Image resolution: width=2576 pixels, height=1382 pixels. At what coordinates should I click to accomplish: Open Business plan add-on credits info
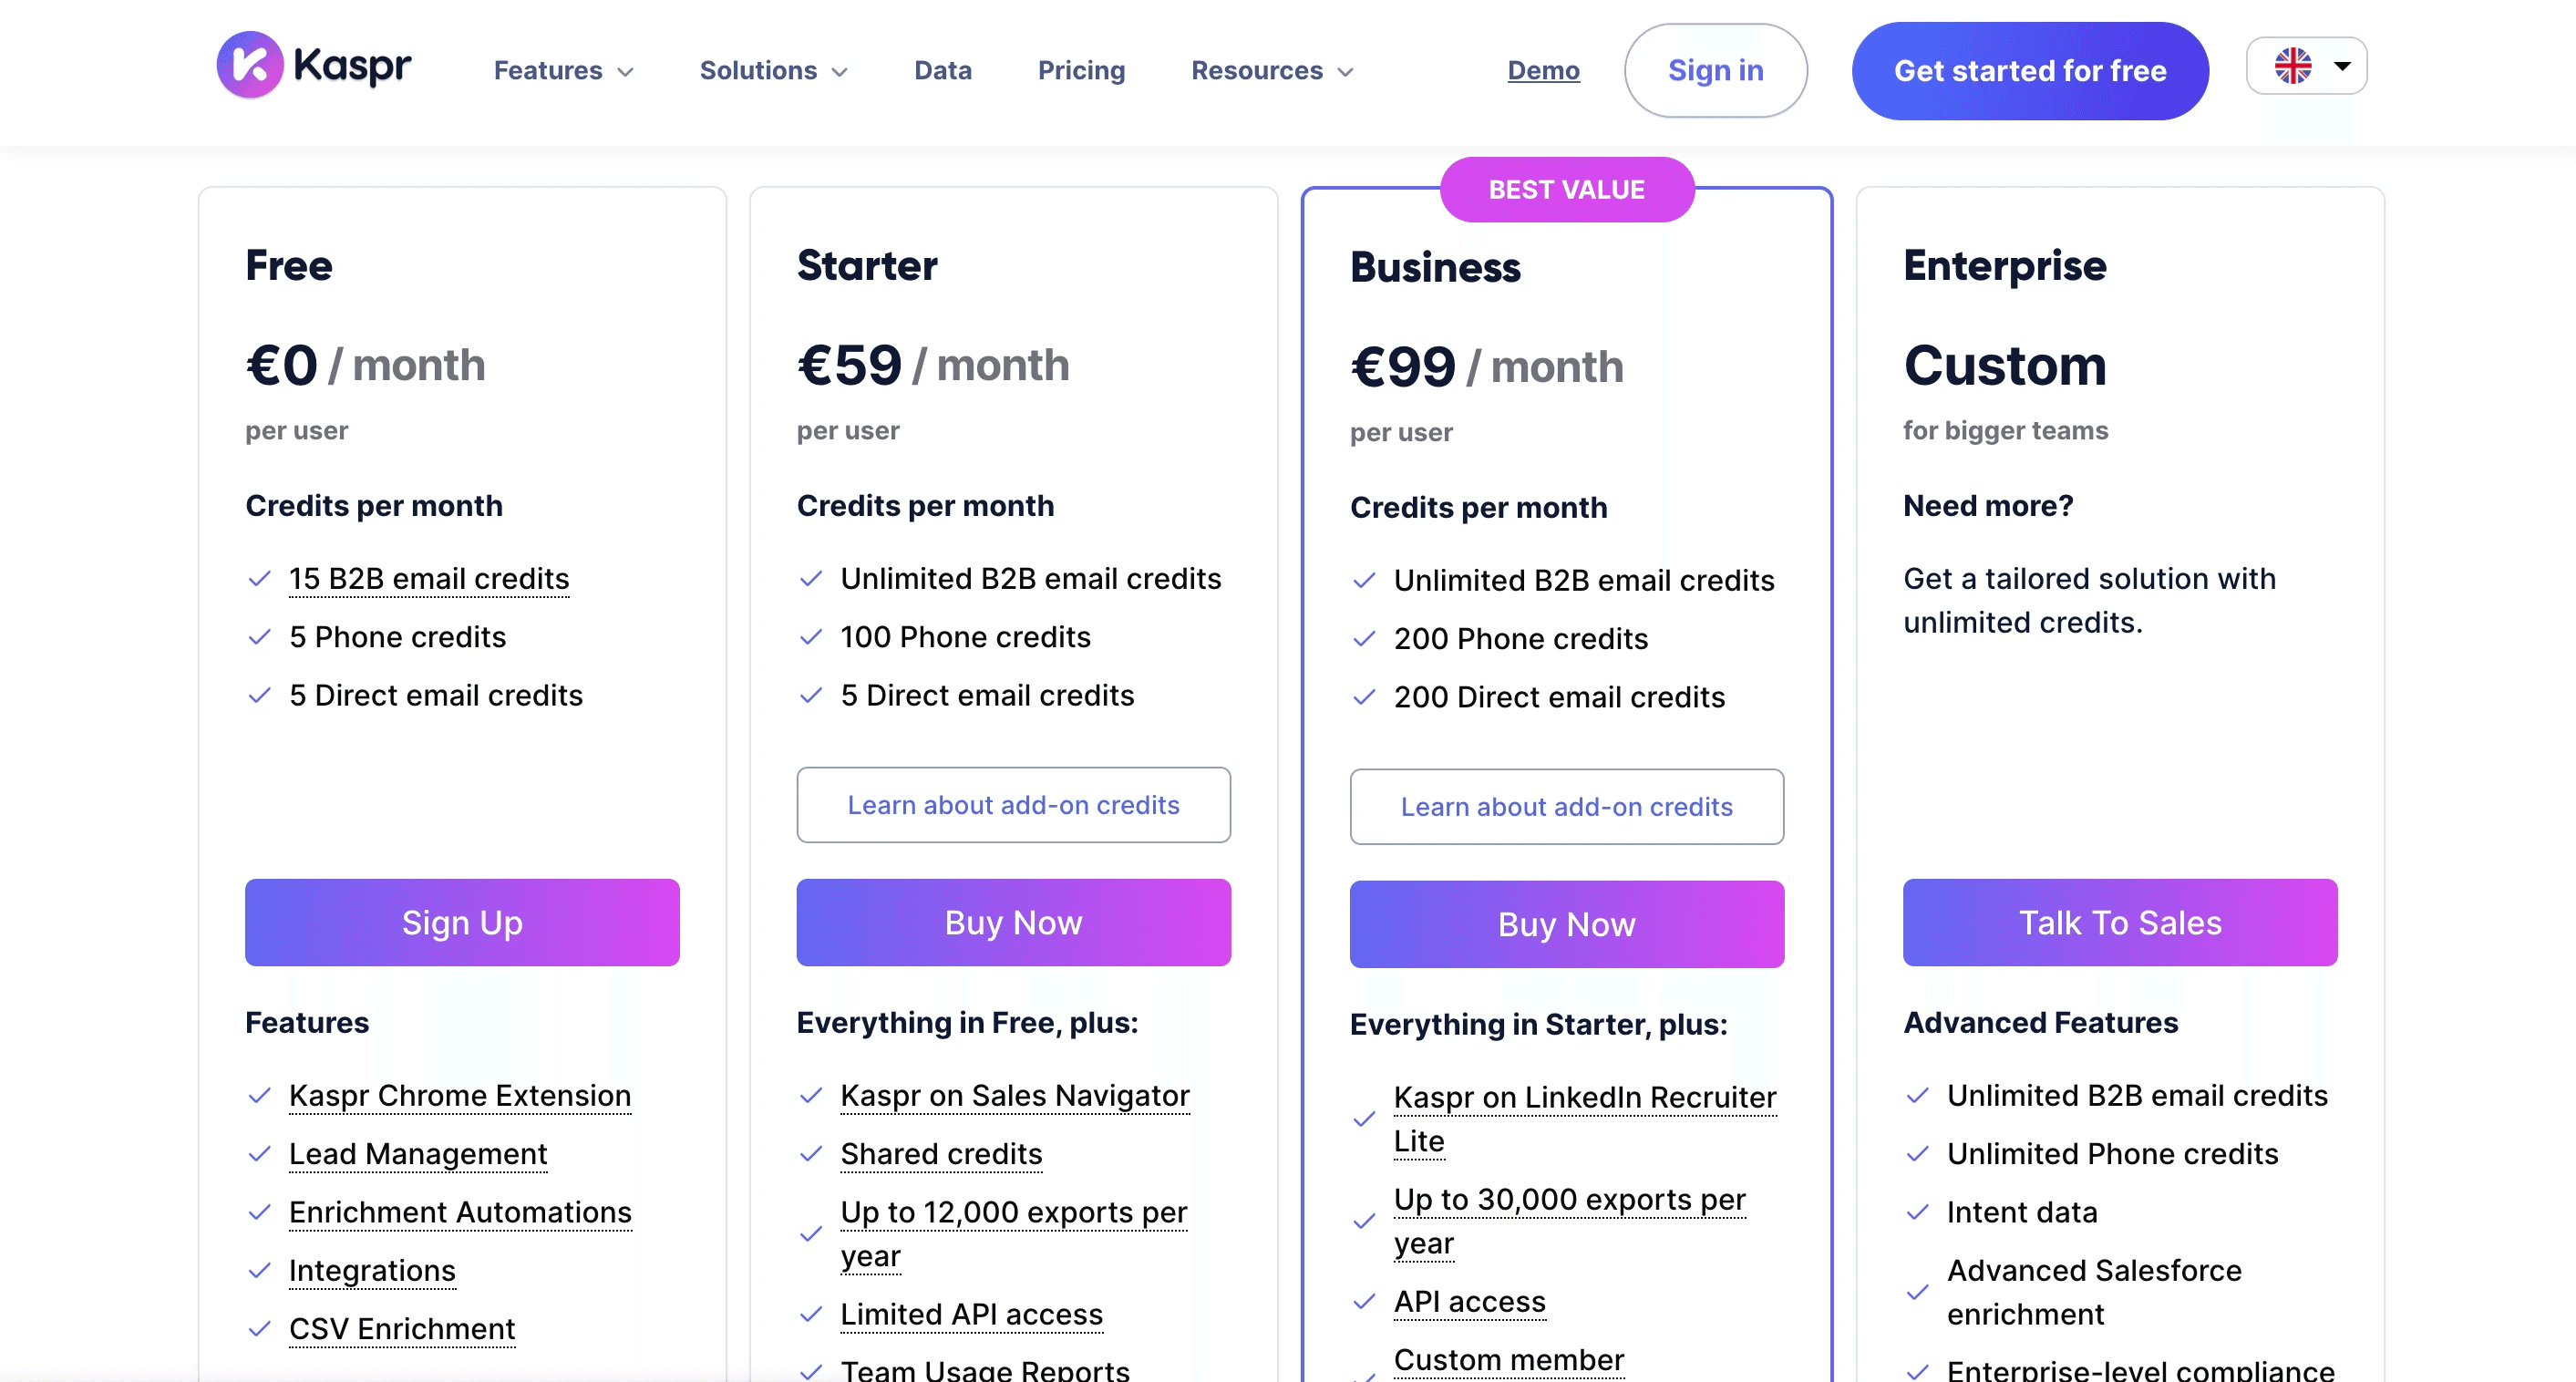1566,807
